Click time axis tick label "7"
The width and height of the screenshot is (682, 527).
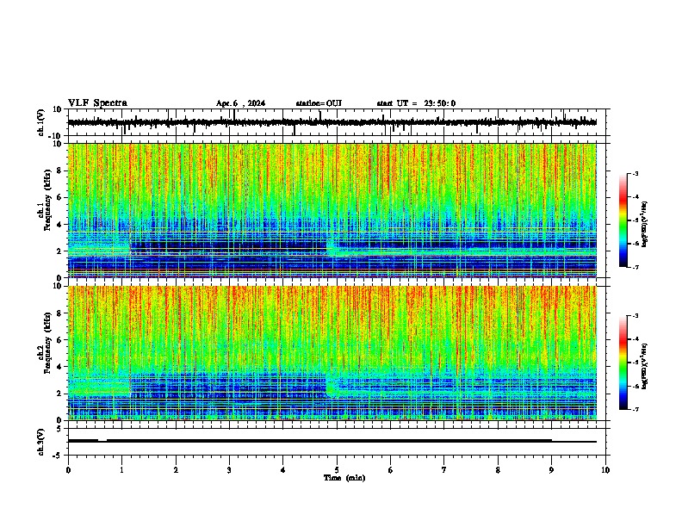pos(444,470)
